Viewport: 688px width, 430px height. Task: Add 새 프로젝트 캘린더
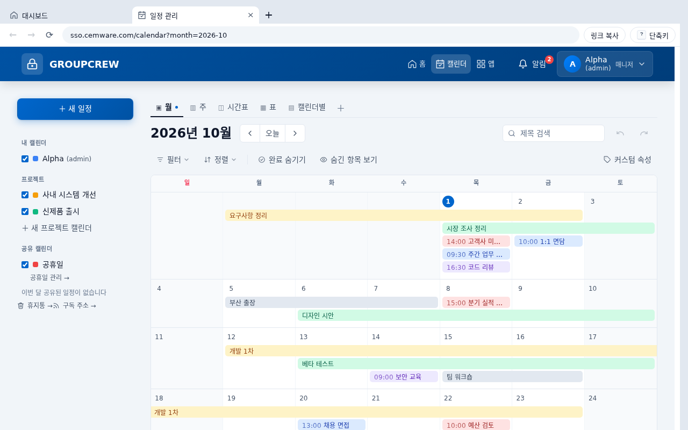click(56, 228)
